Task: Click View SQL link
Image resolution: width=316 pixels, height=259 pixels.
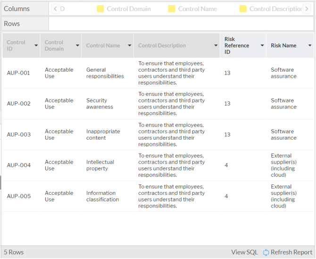Action: tap(244, 252)
